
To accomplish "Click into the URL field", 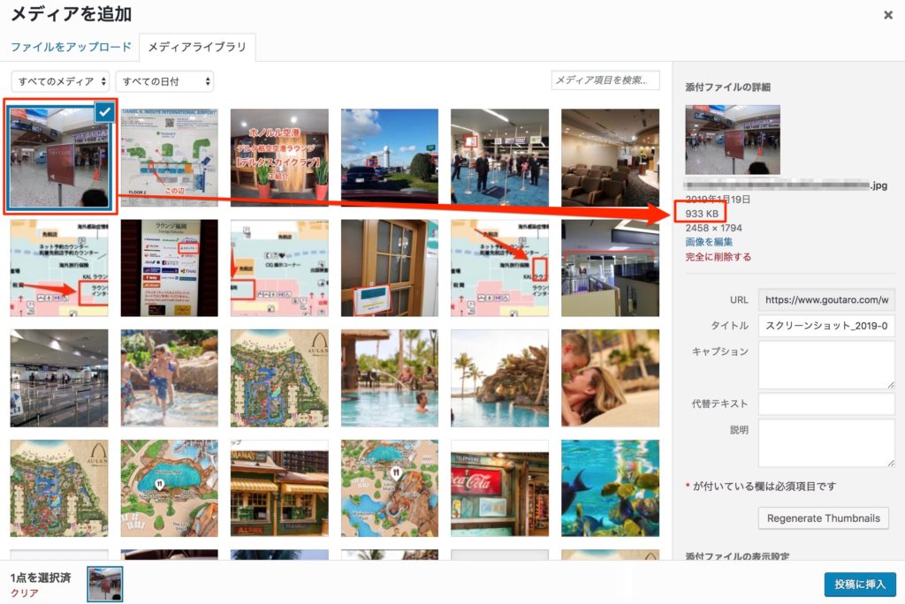I will click(826, 300).
